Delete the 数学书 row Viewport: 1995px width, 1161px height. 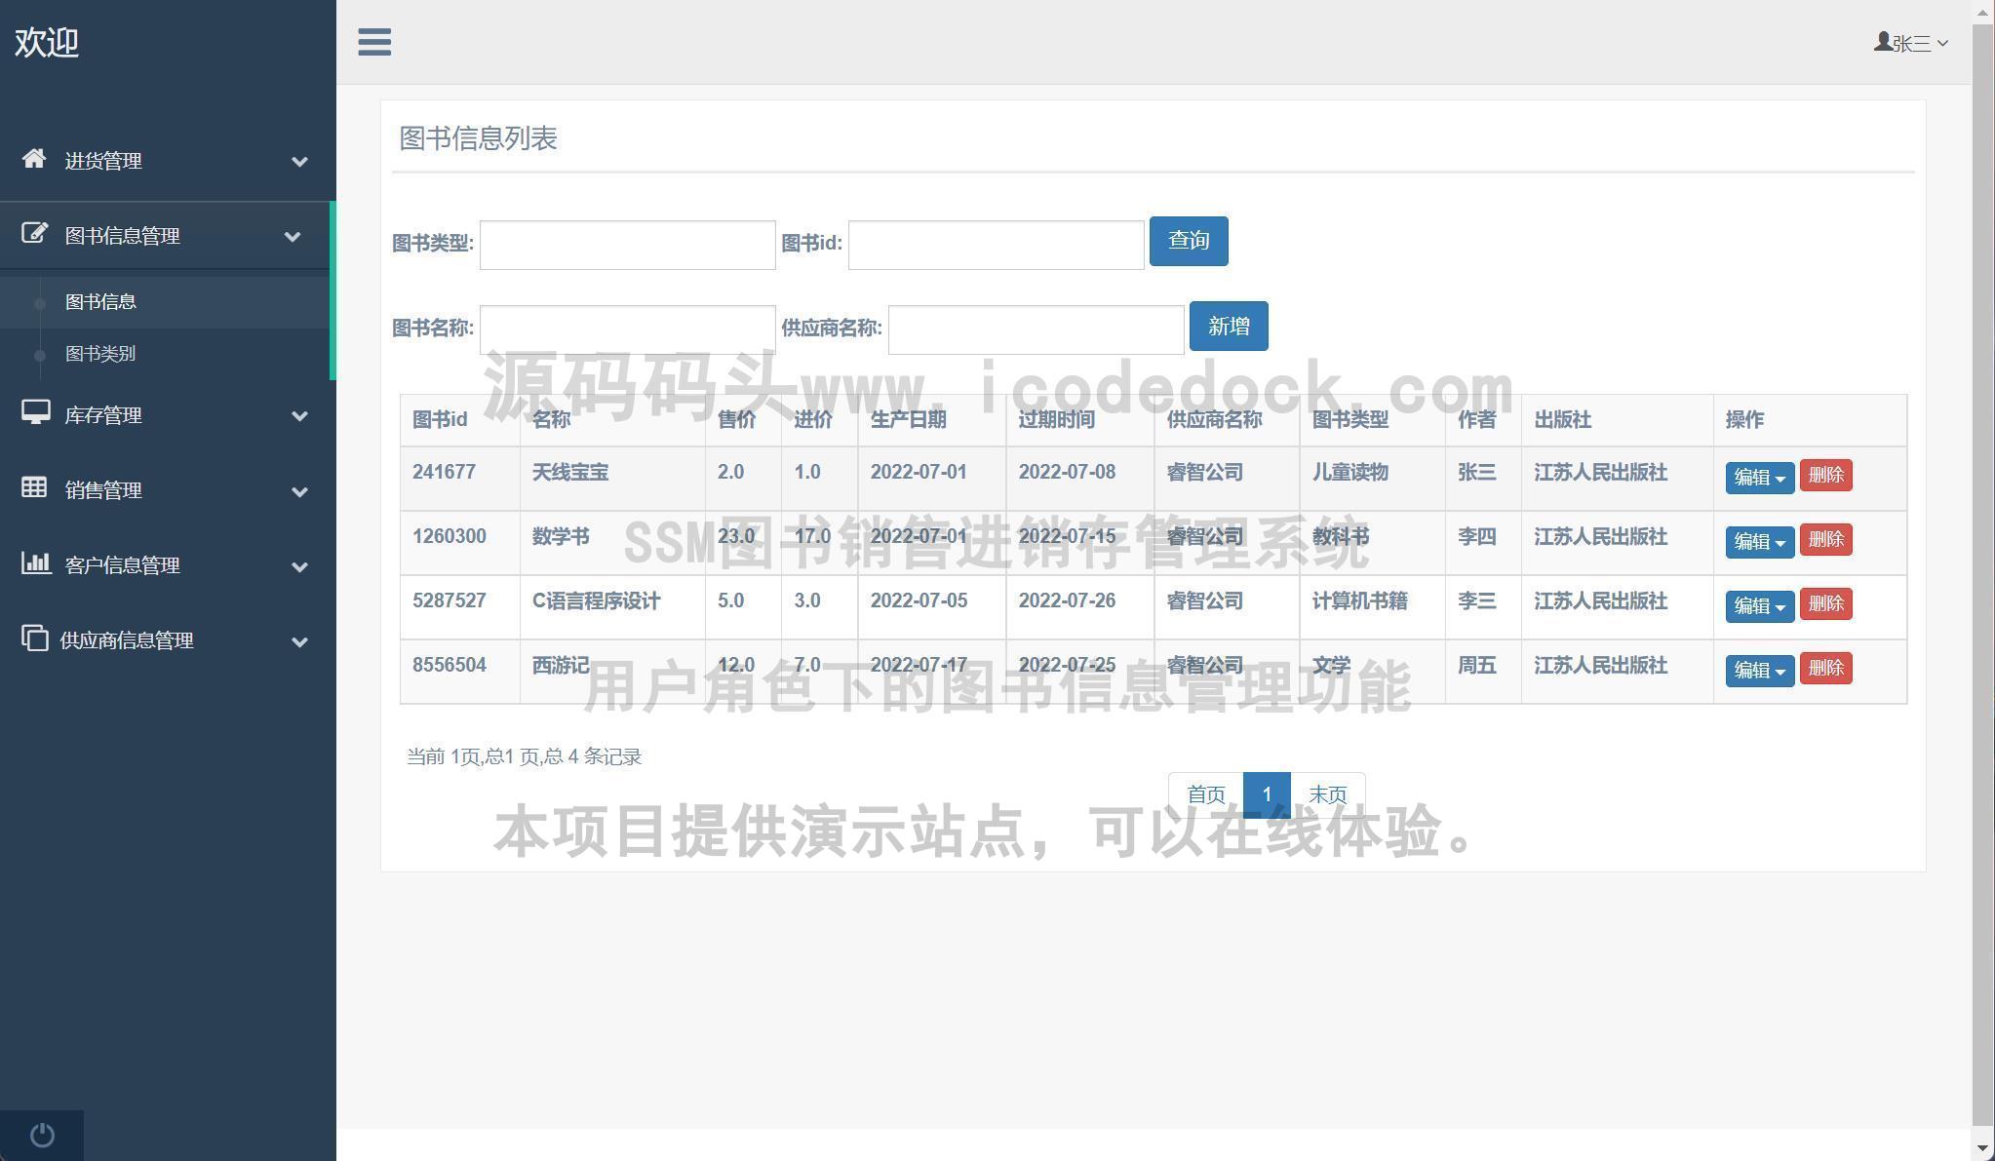[1825, 540]
